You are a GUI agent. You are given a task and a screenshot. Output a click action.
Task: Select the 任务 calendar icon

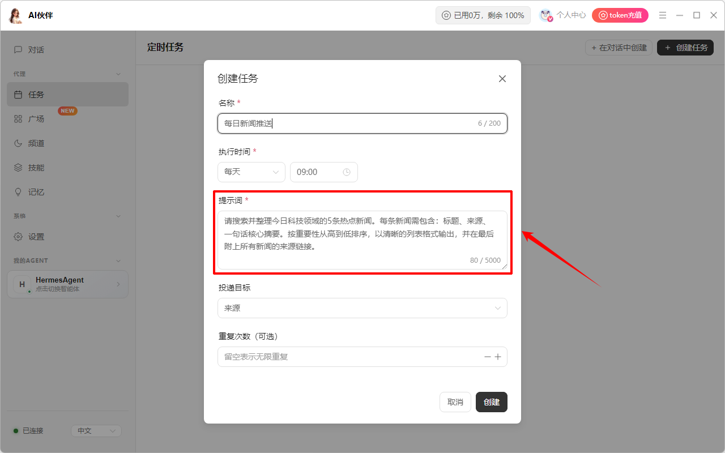[18, 95]
